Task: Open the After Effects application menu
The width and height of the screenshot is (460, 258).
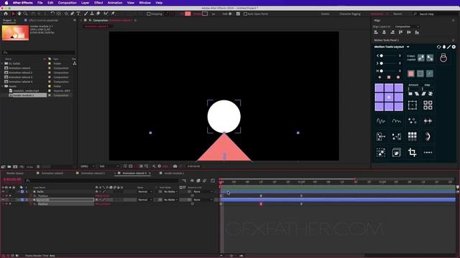Action: (x=23, y=3)
